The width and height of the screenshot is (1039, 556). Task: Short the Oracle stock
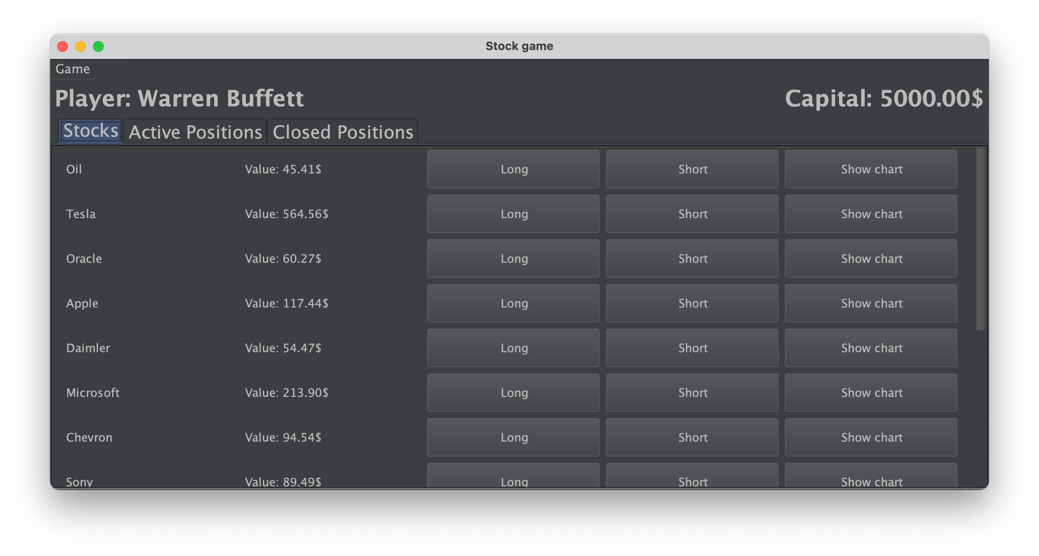click(692, 258)
